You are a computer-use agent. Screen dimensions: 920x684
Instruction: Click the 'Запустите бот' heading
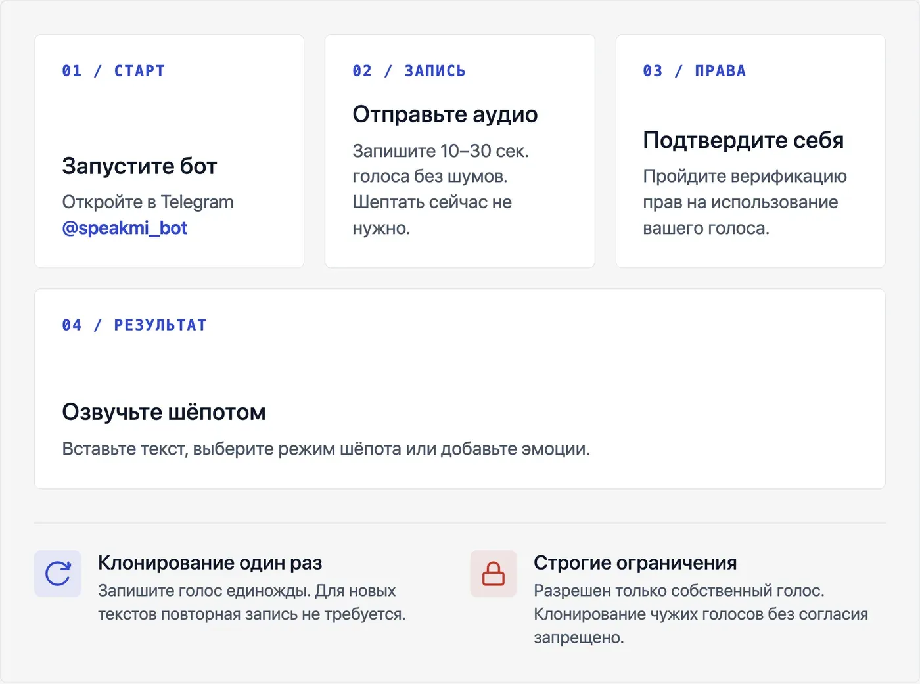point(139,166)
